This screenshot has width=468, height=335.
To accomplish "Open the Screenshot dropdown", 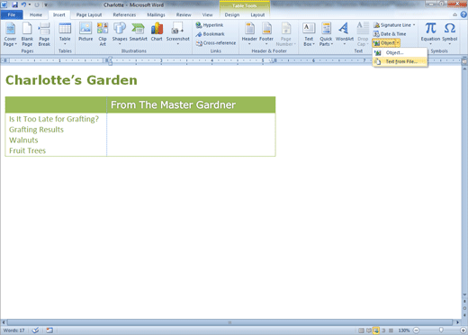I will point(177,33).
